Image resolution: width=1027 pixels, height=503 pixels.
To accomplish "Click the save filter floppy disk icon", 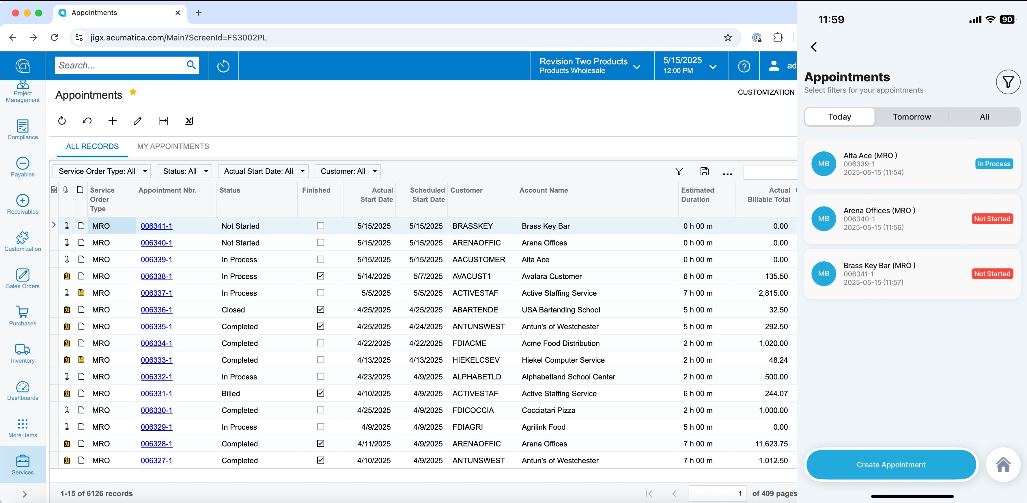I will [x=705, y=171].
